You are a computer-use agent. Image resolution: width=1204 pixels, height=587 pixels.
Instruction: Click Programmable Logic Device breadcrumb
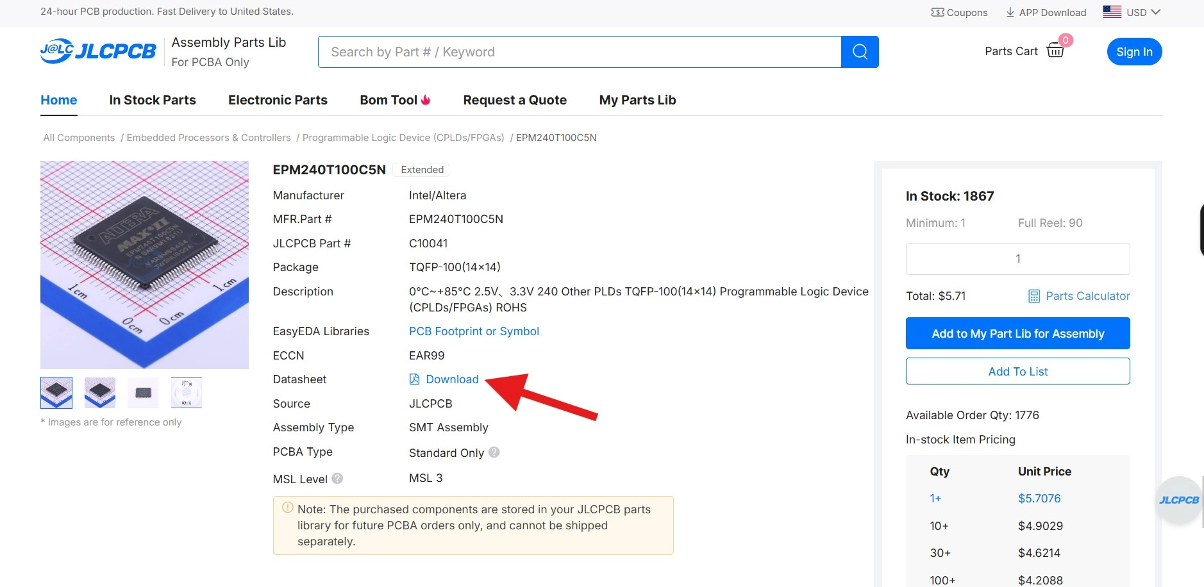point(403,138)
